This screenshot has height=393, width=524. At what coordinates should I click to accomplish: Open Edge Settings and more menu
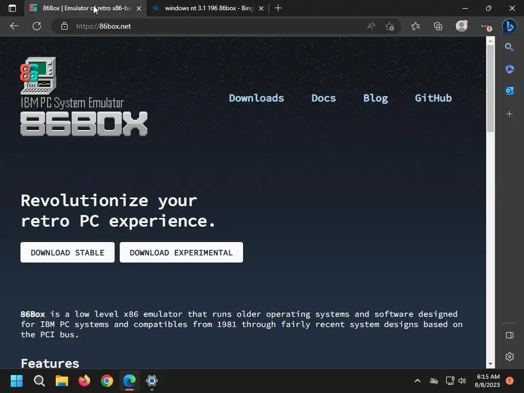(x=486, y=27)
